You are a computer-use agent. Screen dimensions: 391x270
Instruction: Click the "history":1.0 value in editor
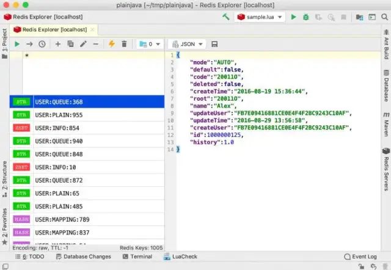click(x=228, y=142)
